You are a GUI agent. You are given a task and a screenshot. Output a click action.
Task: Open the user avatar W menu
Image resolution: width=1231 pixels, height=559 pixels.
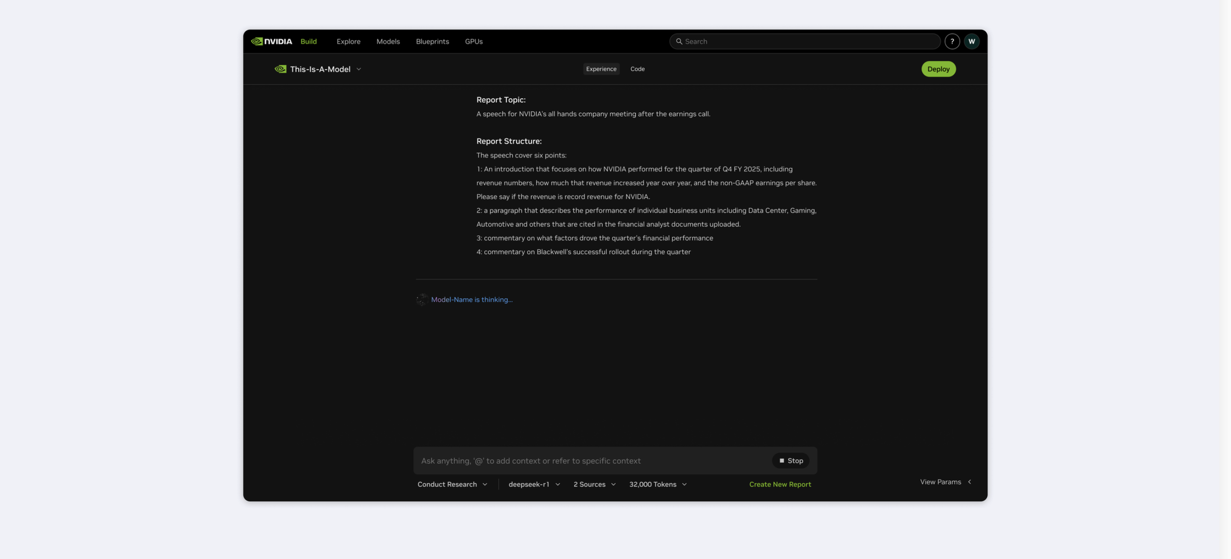coord(971,41)
